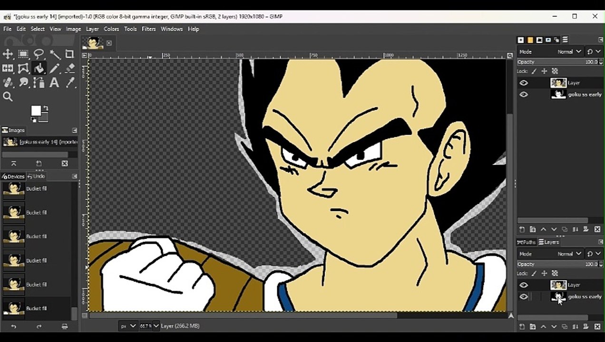Screen dimensions: 605x342
Task: Select the Crop tool
Action: [x=70, y=54]
